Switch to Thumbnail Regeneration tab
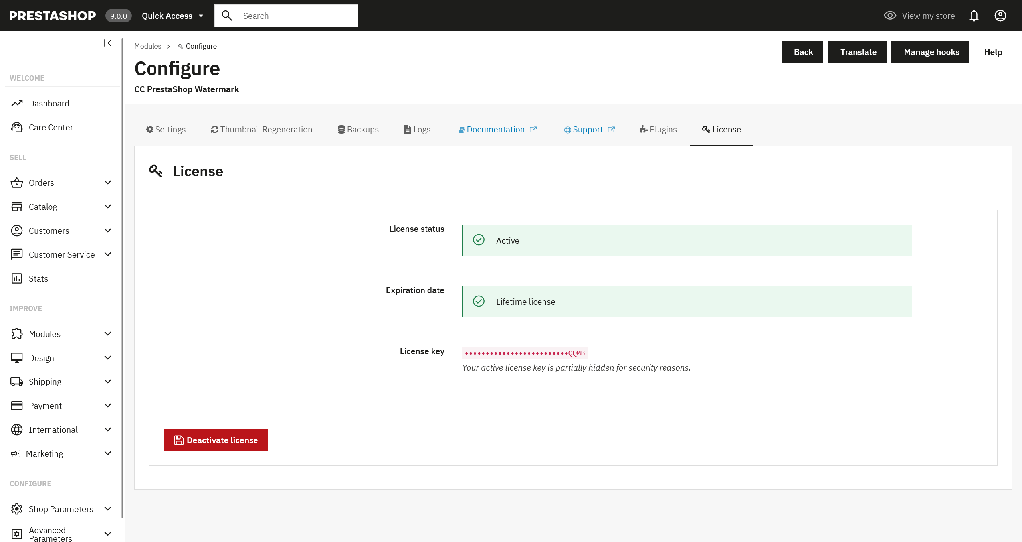Screen dimensions: 1022x542 [262, 130]
